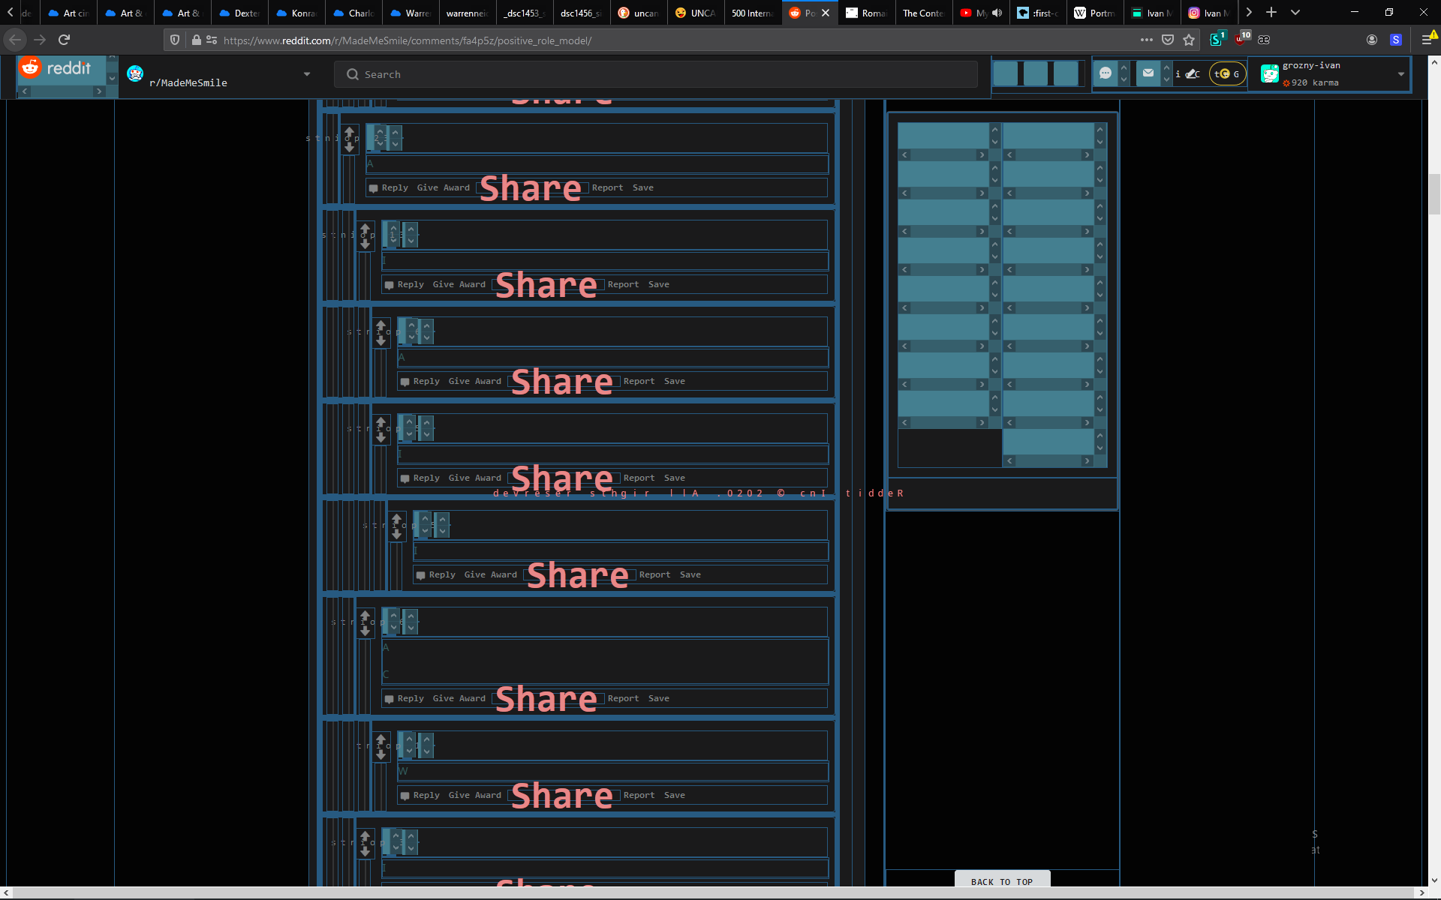Bookmark this page with star icon

(x=1189, y=40)
